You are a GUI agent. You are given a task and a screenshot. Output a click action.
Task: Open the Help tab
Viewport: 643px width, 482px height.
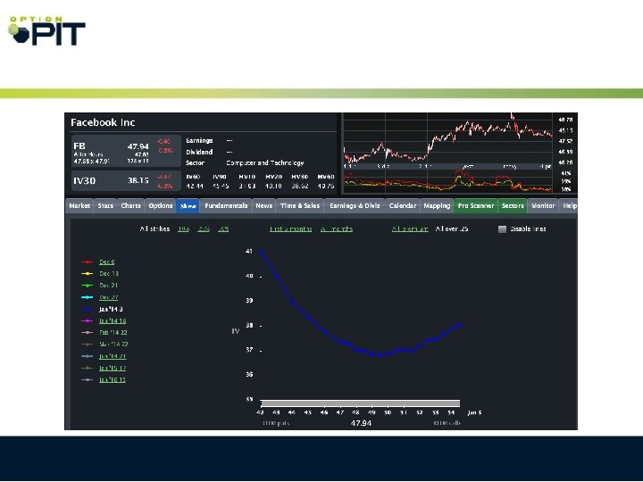[x=569, y=206]
